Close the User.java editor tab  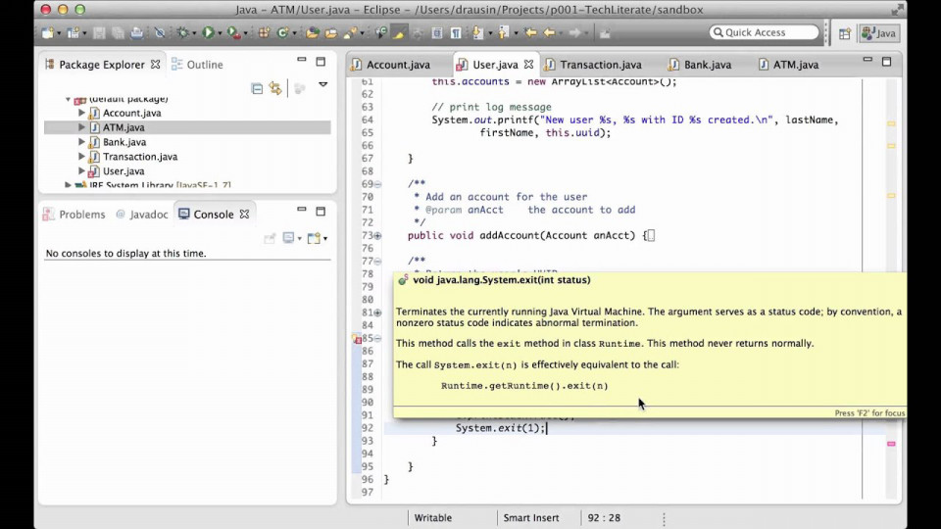tap(528, 65)
